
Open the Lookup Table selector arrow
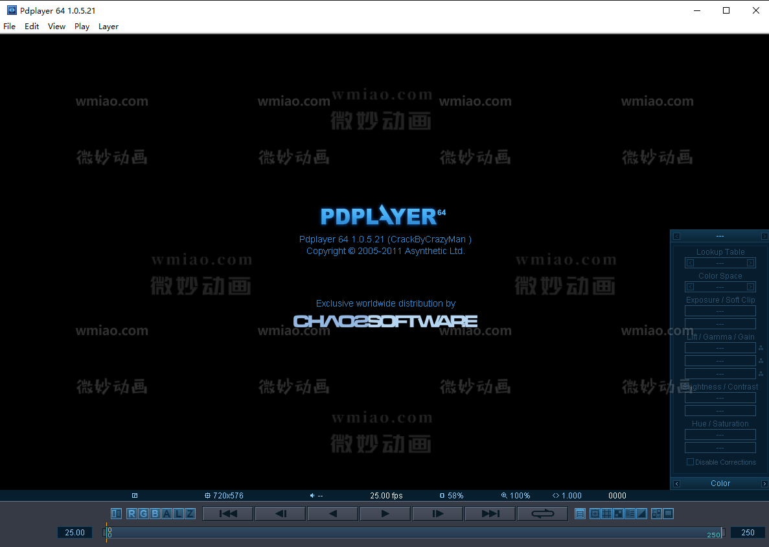tap(750, 262)
